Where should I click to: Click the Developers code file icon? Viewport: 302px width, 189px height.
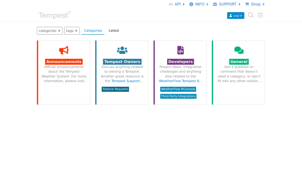click(181, 50)
